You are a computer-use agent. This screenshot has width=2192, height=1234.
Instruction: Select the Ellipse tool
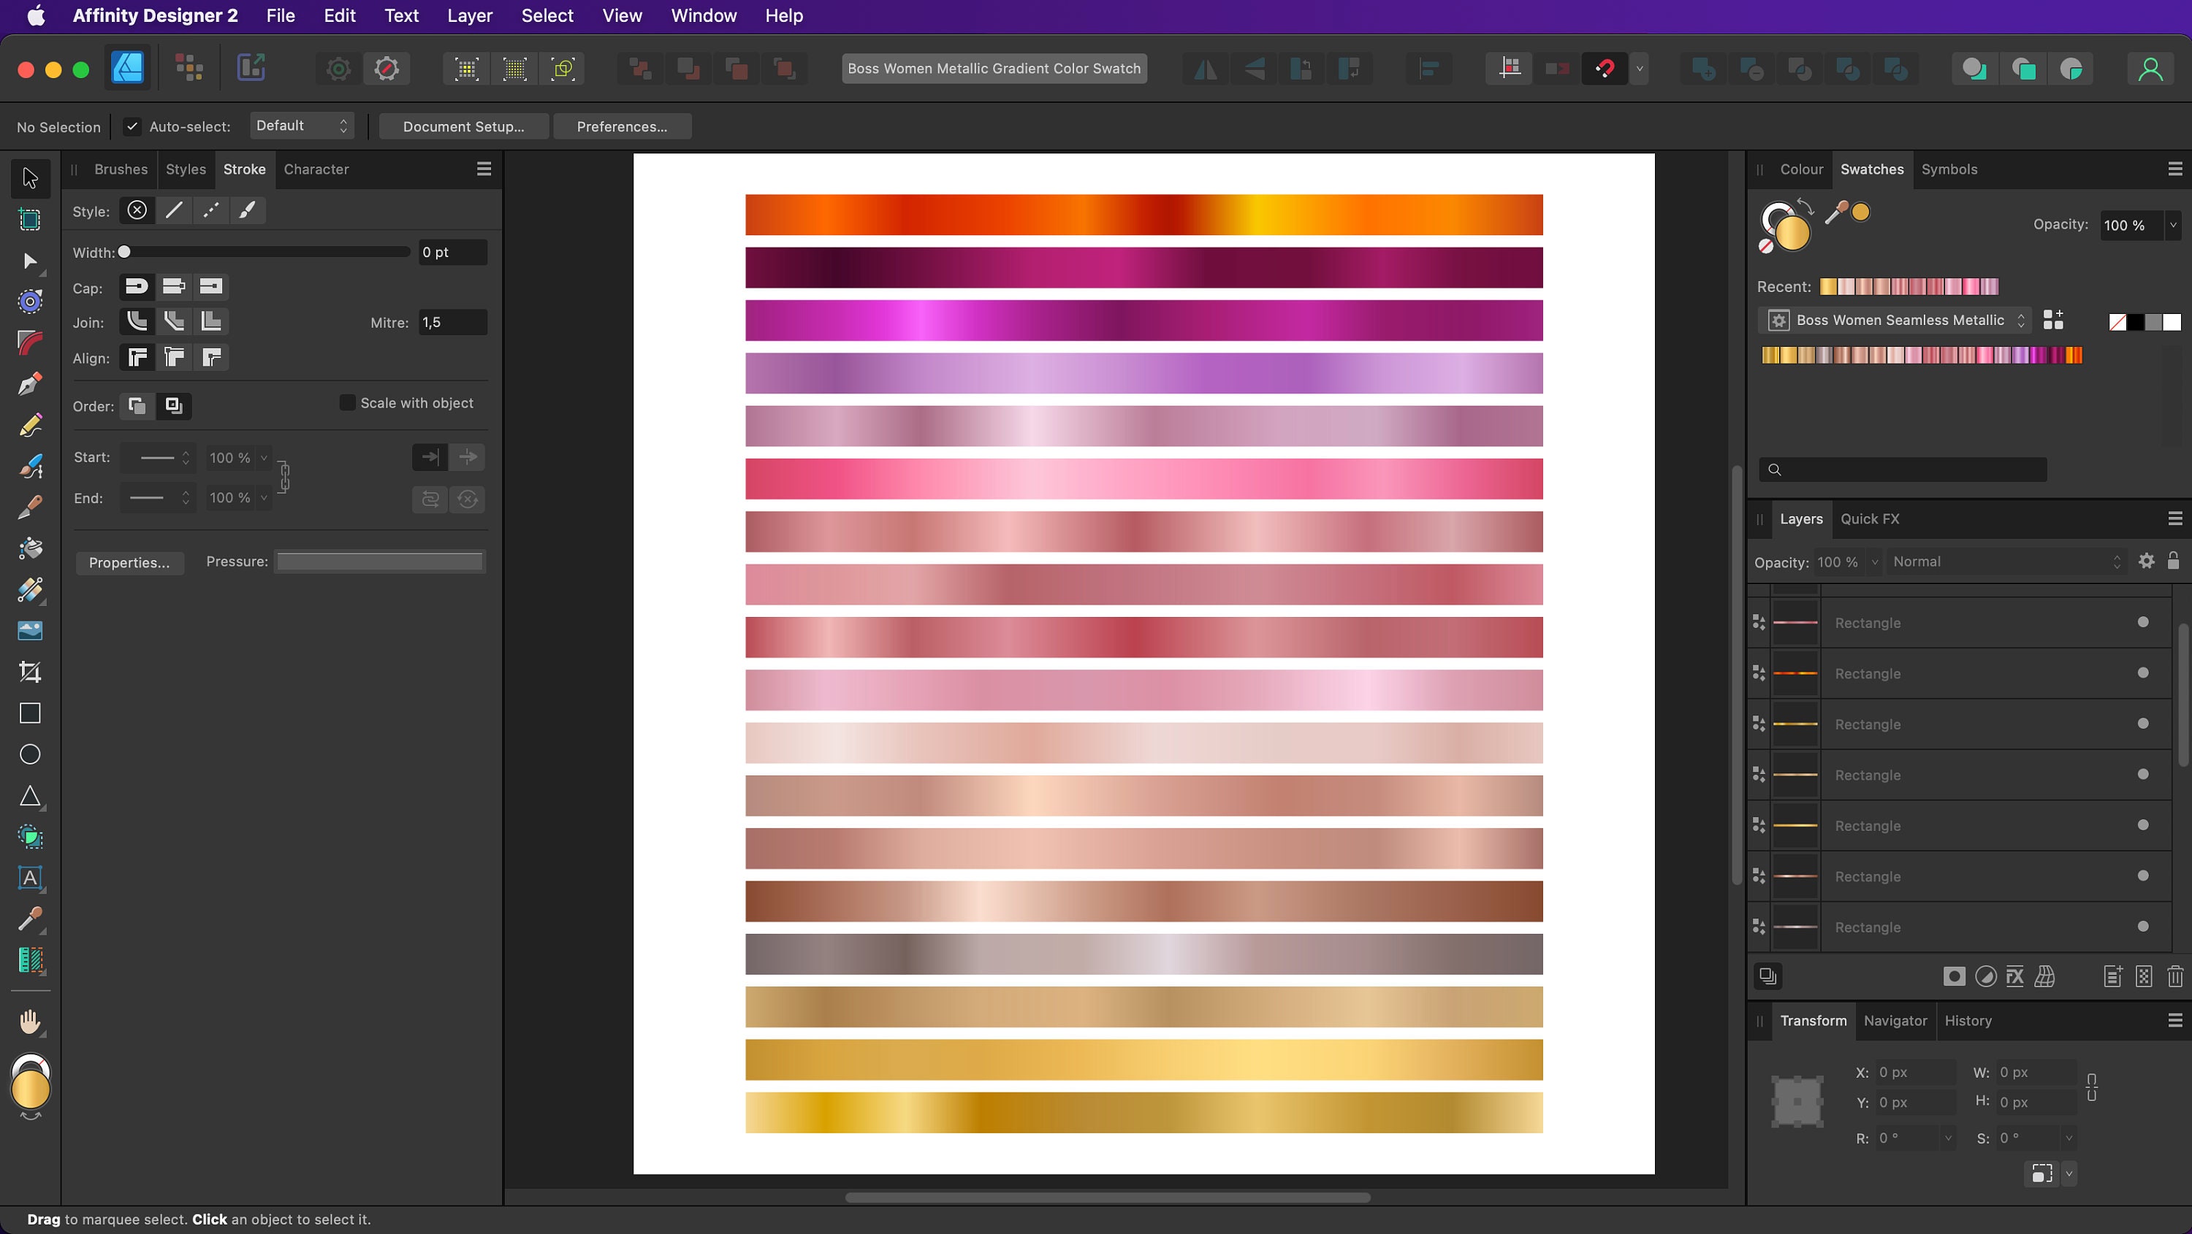coord(30,754)
